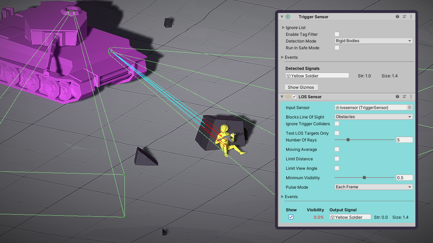Click the Trigger Sensor component icon
This screenshot has width=433, height=243.
288,17
